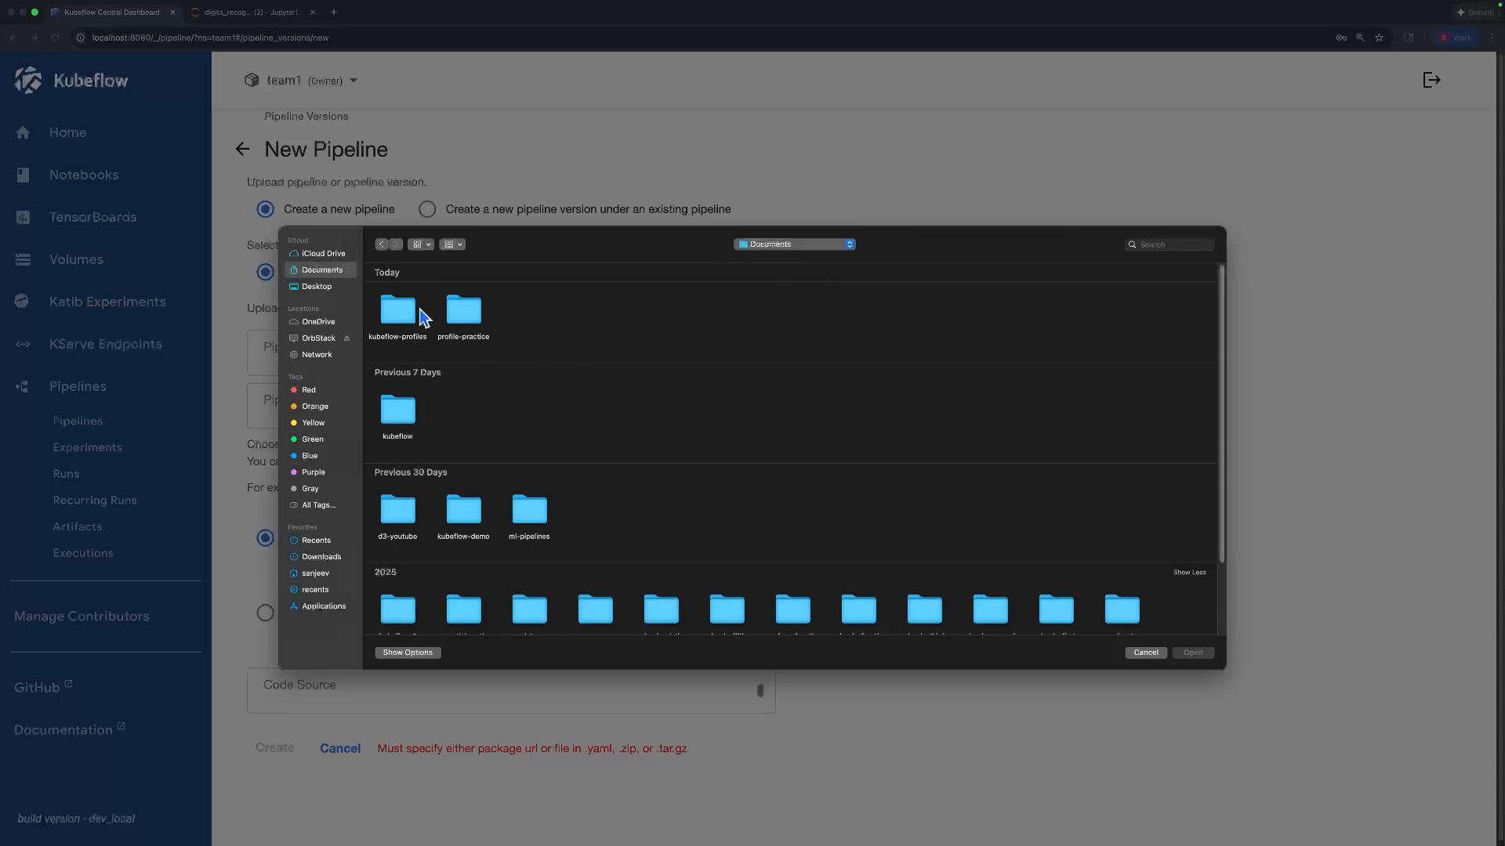This screenshot has height=846, width=1505.
Task: Bookmark page with star icon
Action: point(1379,38)
